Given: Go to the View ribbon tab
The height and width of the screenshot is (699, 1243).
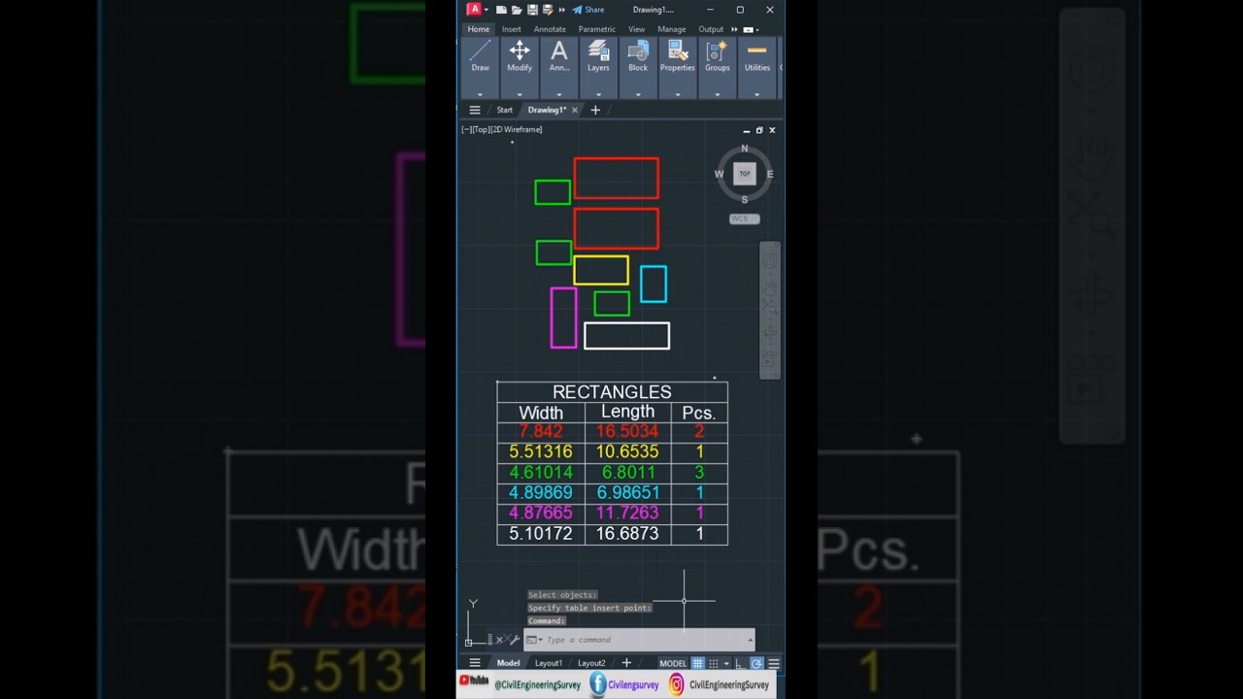Looking at the screenshot, I should coord(636,29).
